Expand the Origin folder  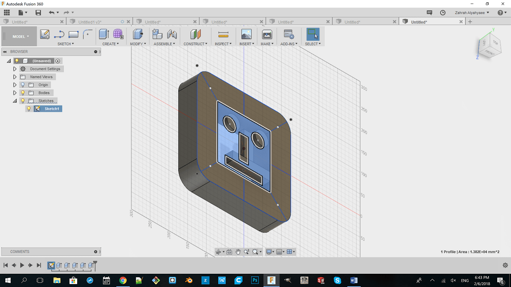point(15,85)
